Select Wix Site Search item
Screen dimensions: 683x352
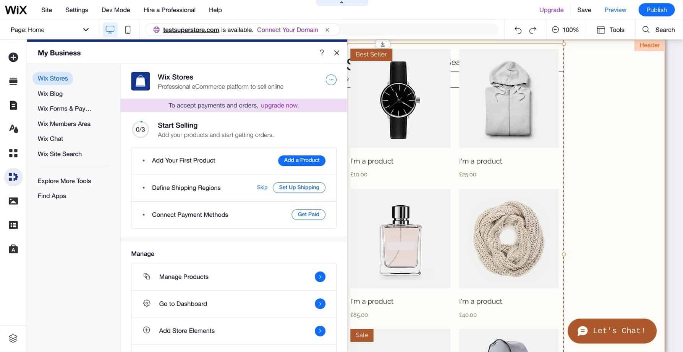tap(60, 154)
